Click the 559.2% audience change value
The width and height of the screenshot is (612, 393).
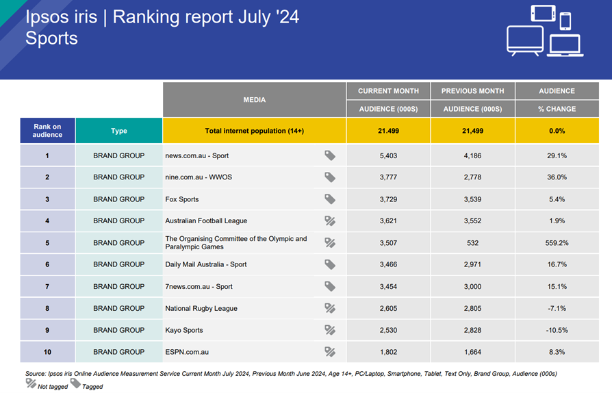click(557, 243)
